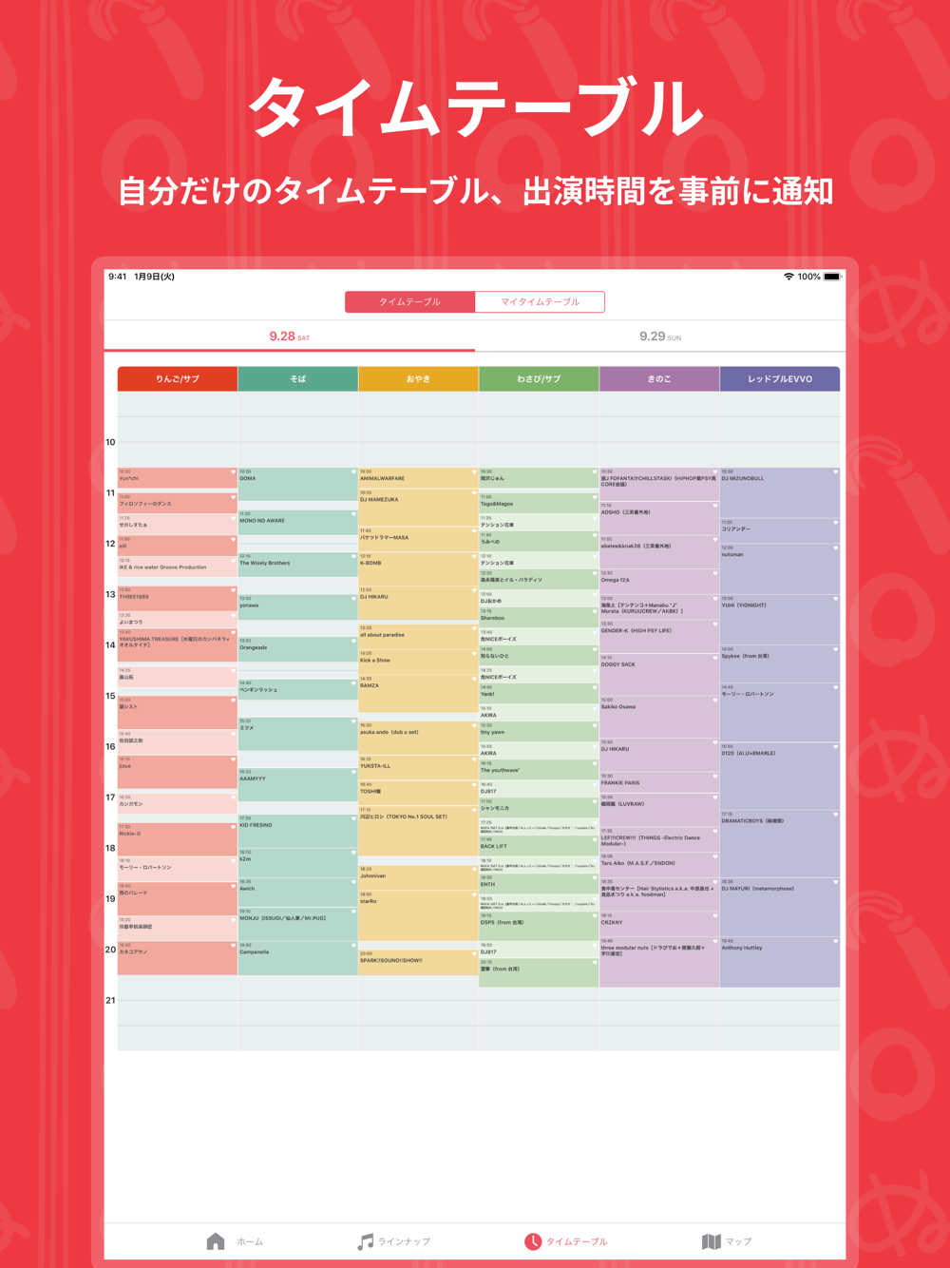Open the Rickie-G slot

coord(178,839)
